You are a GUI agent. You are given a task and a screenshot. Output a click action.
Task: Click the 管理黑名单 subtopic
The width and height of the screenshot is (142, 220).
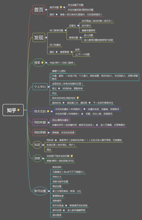58,196
